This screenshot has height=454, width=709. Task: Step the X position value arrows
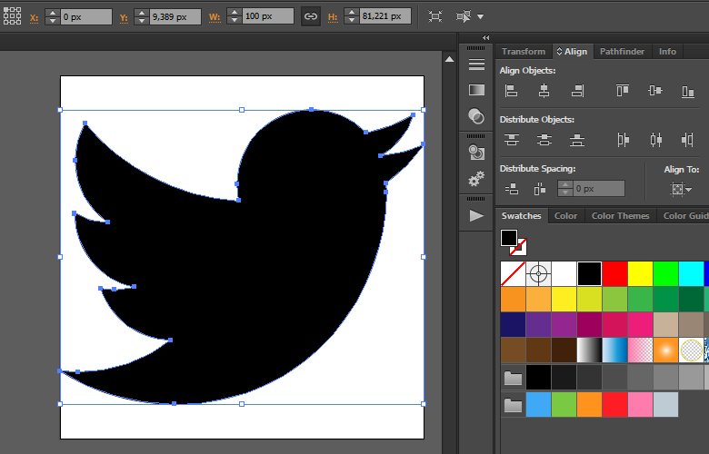tap(53, 16)
